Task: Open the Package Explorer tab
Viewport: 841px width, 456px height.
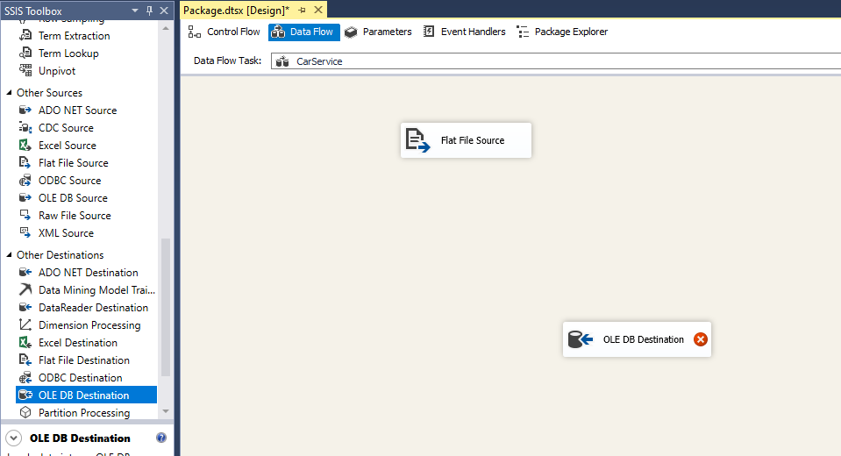Action: [x=562, y=32]
